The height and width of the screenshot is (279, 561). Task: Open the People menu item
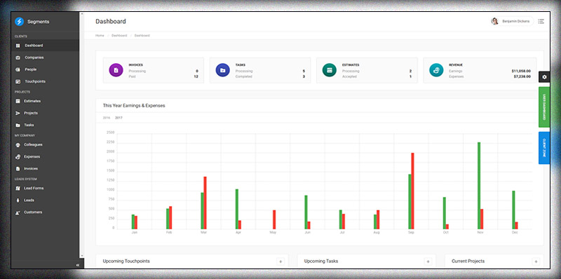pyautogui.click(x=45, y=70)
